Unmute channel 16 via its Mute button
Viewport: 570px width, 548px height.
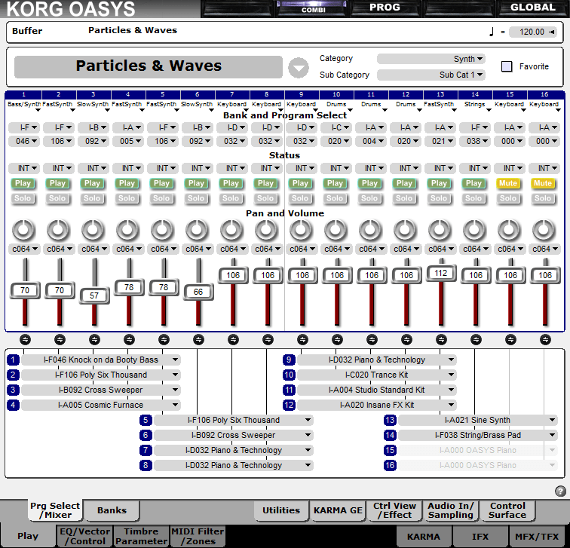coord(543,183)
